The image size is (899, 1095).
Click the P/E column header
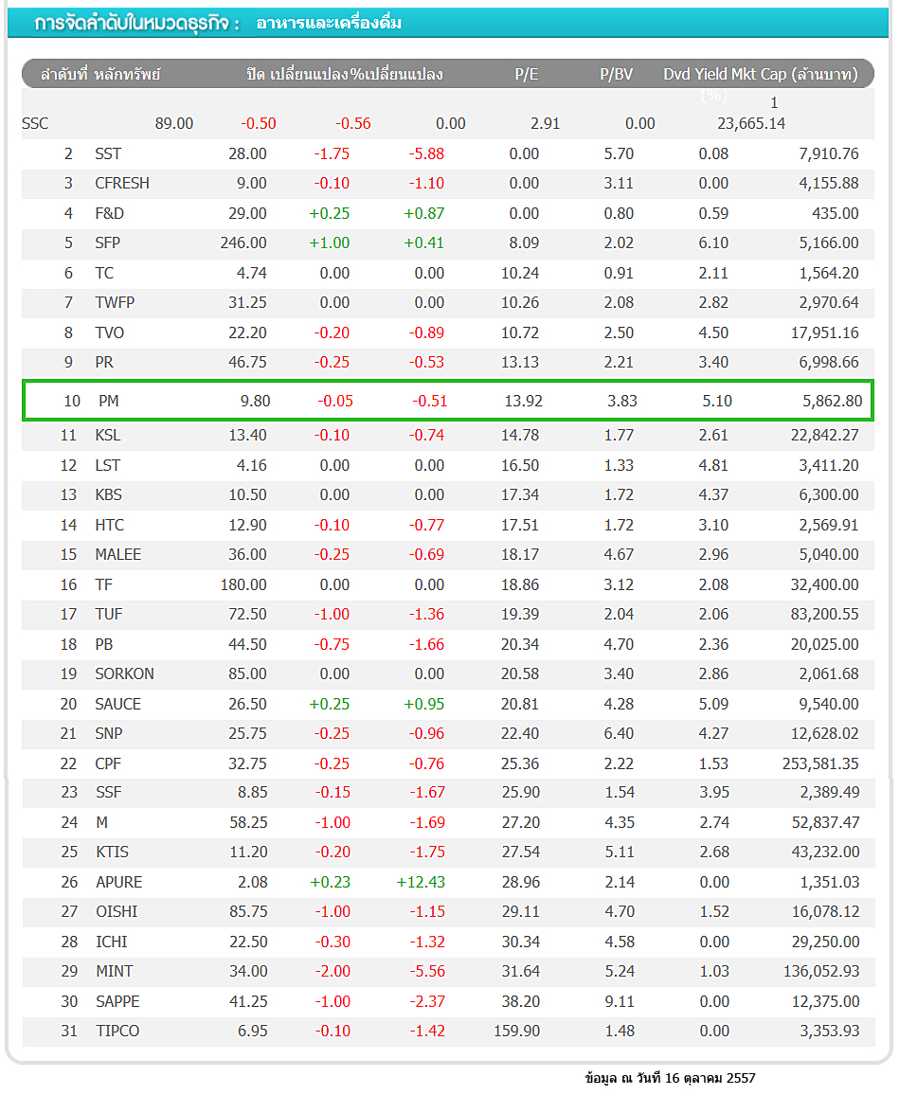click(526, 75)
